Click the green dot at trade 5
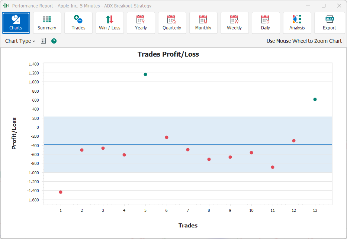 pyautogui.click(x=145, y=74)
